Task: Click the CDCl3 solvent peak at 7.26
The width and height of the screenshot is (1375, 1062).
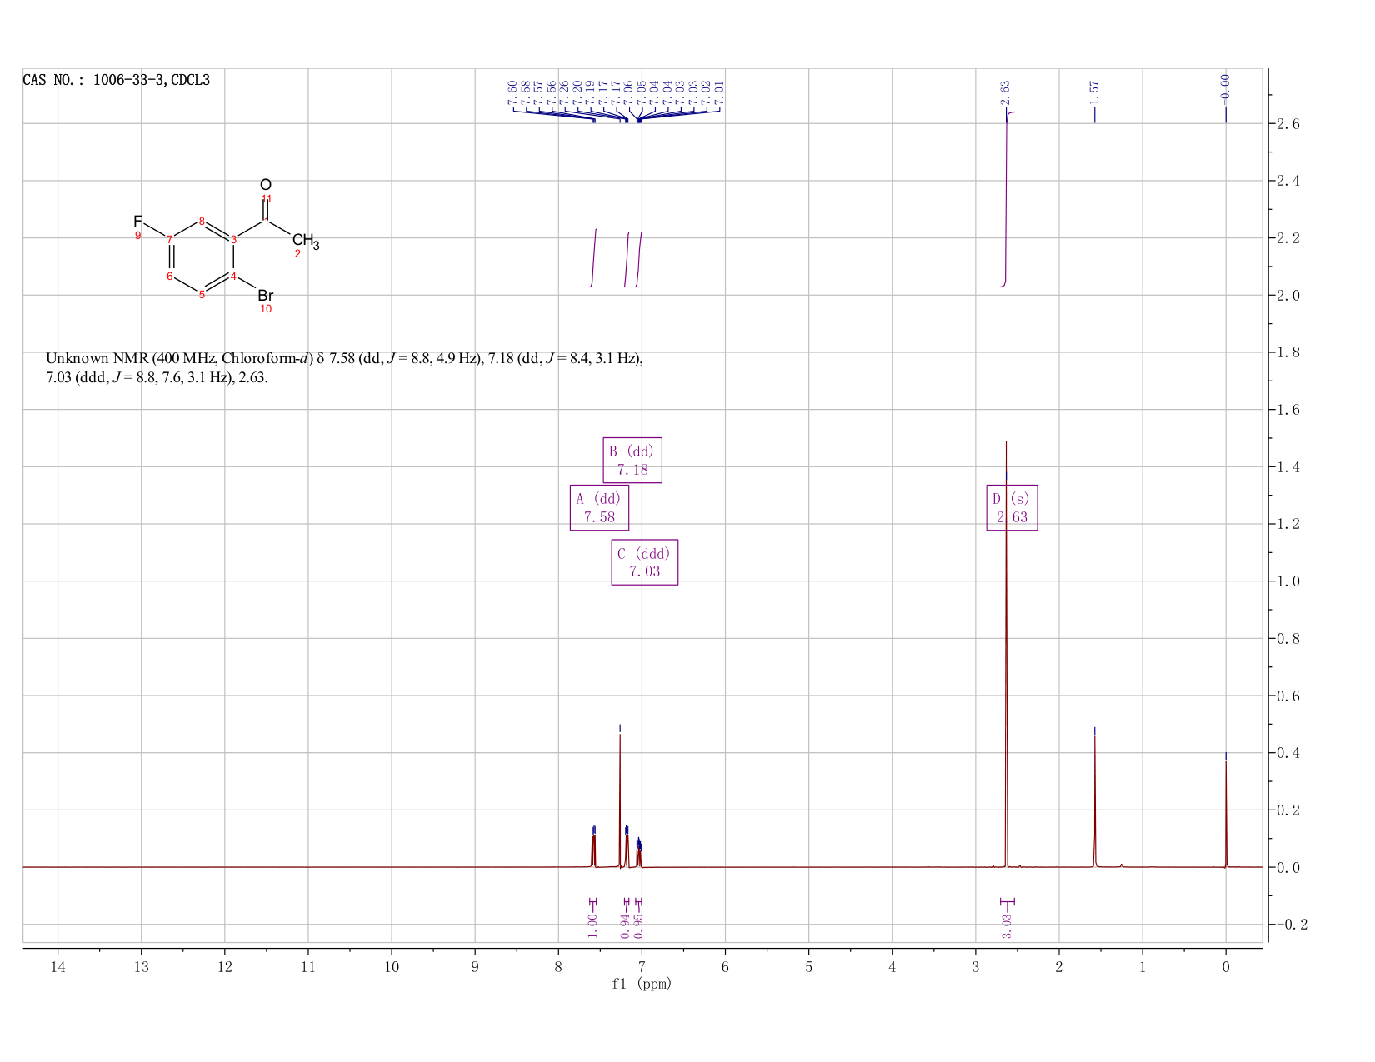Action: [x=620, y=800]
